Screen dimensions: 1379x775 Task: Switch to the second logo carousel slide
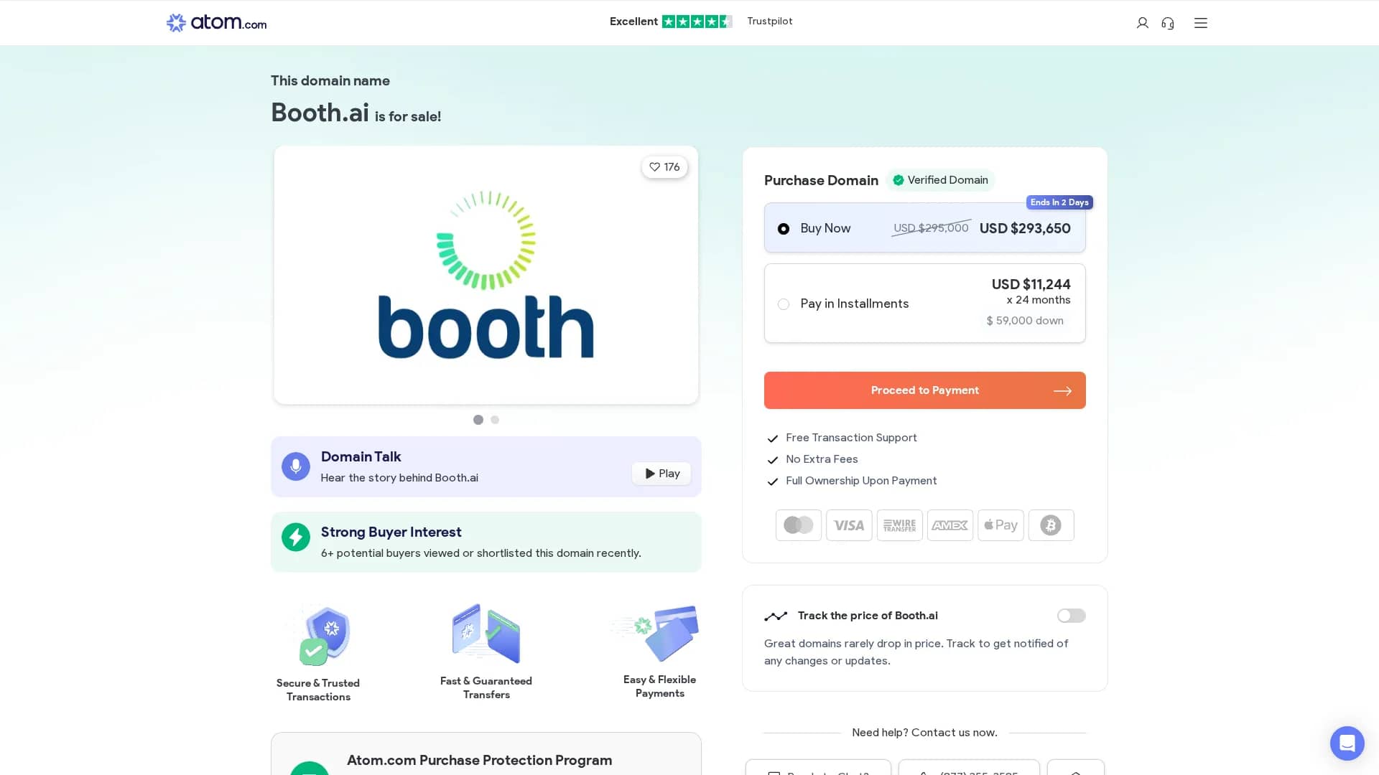pos(495,420)
